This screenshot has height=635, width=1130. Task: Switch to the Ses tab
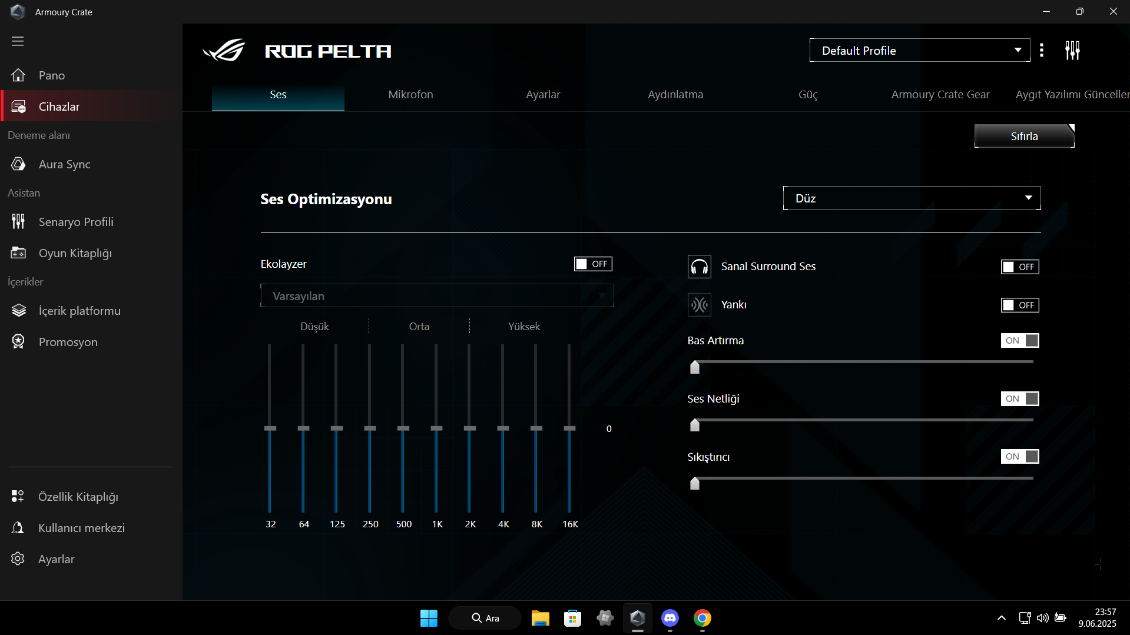pos(278,95)
